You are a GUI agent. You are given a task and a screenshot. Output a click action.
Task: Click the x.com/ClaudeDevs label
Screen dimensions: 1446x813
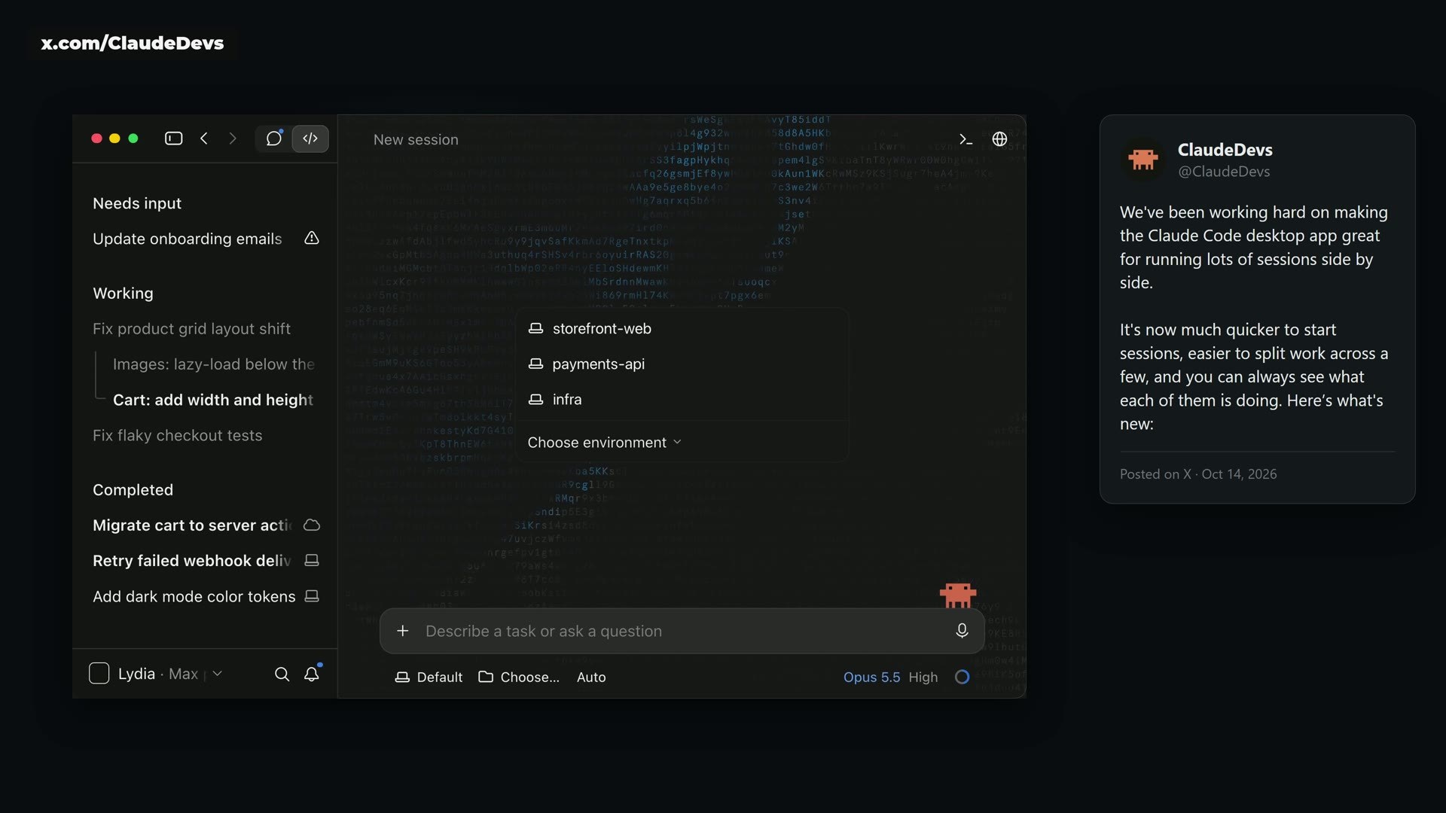(133, 43)
